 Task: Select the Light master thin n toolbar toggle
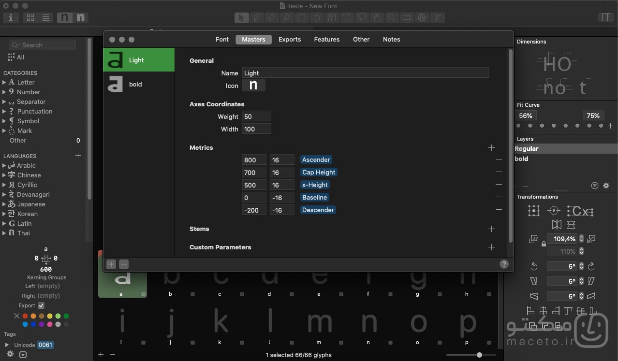pyautogui.click(x=64, y=18)
